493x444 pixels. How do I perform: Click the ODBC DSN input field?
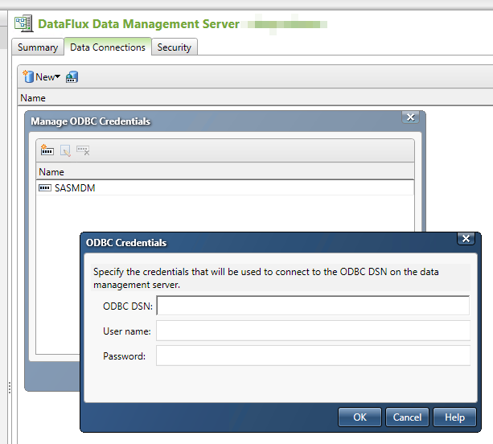point(313,306)
